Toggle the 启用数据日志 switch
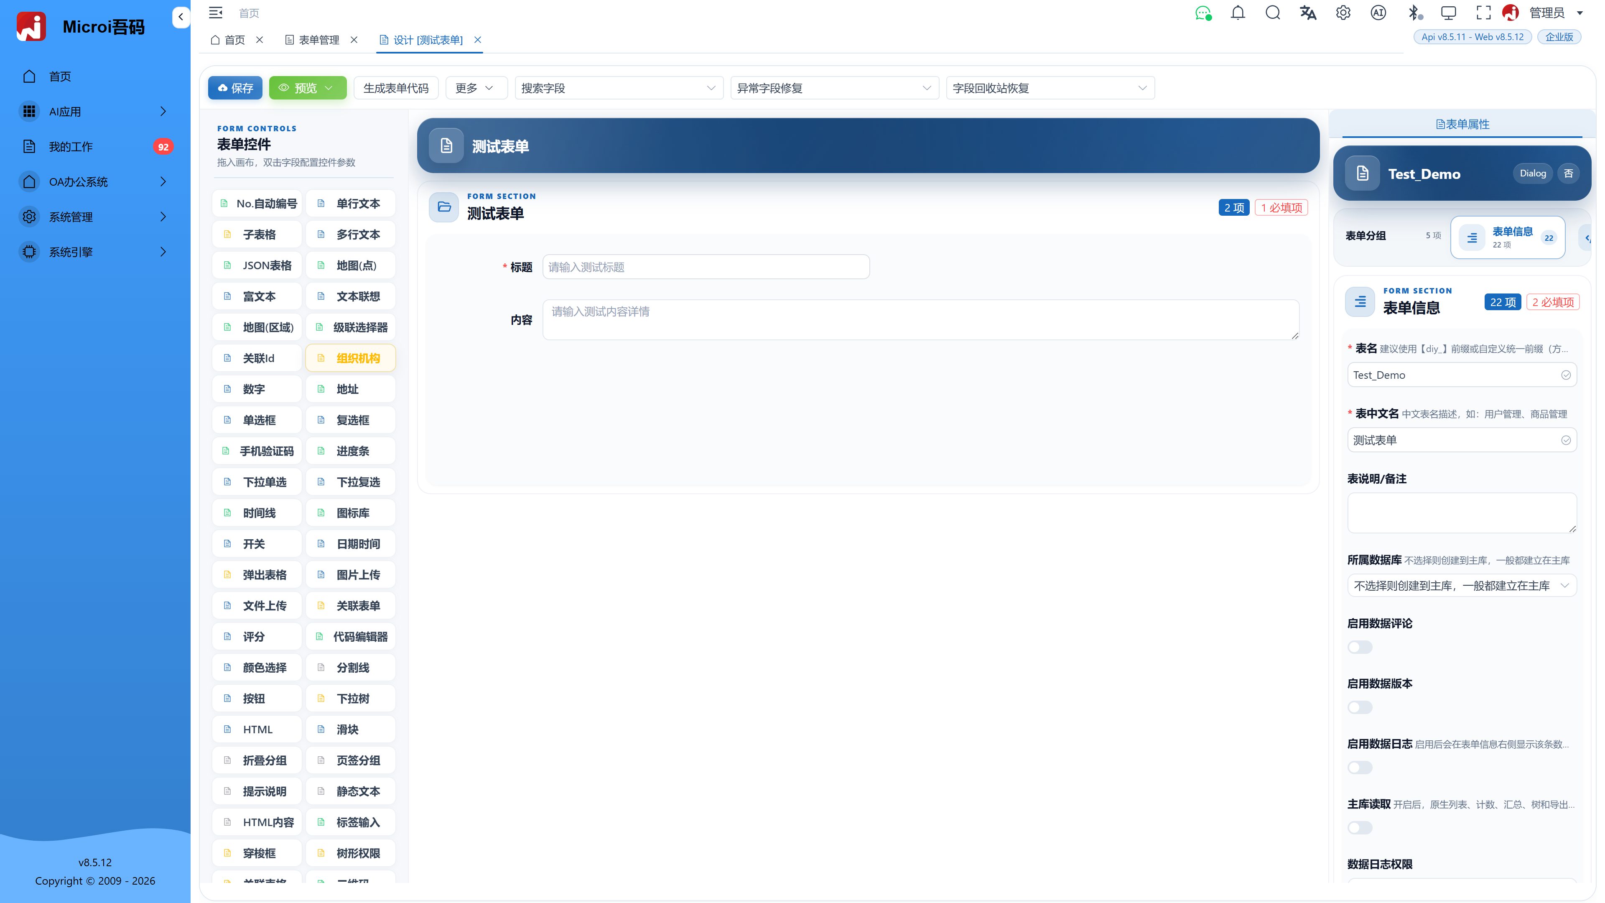 tap(1360, 768)
